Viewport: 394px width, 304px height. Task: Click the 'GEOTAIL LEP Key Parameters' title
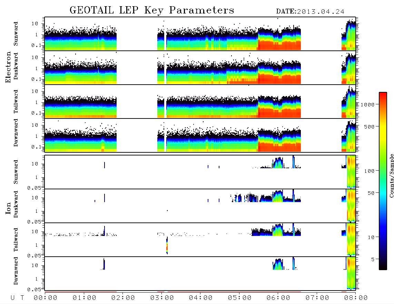[152, 10]
